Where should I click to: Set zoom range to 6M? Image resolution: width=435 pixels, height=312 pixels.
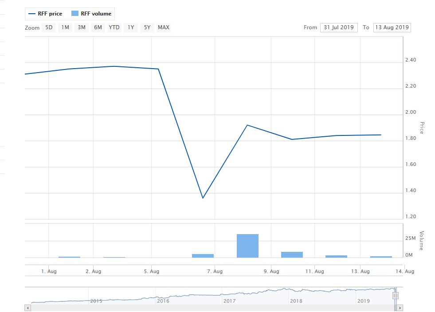coord(98,27)
